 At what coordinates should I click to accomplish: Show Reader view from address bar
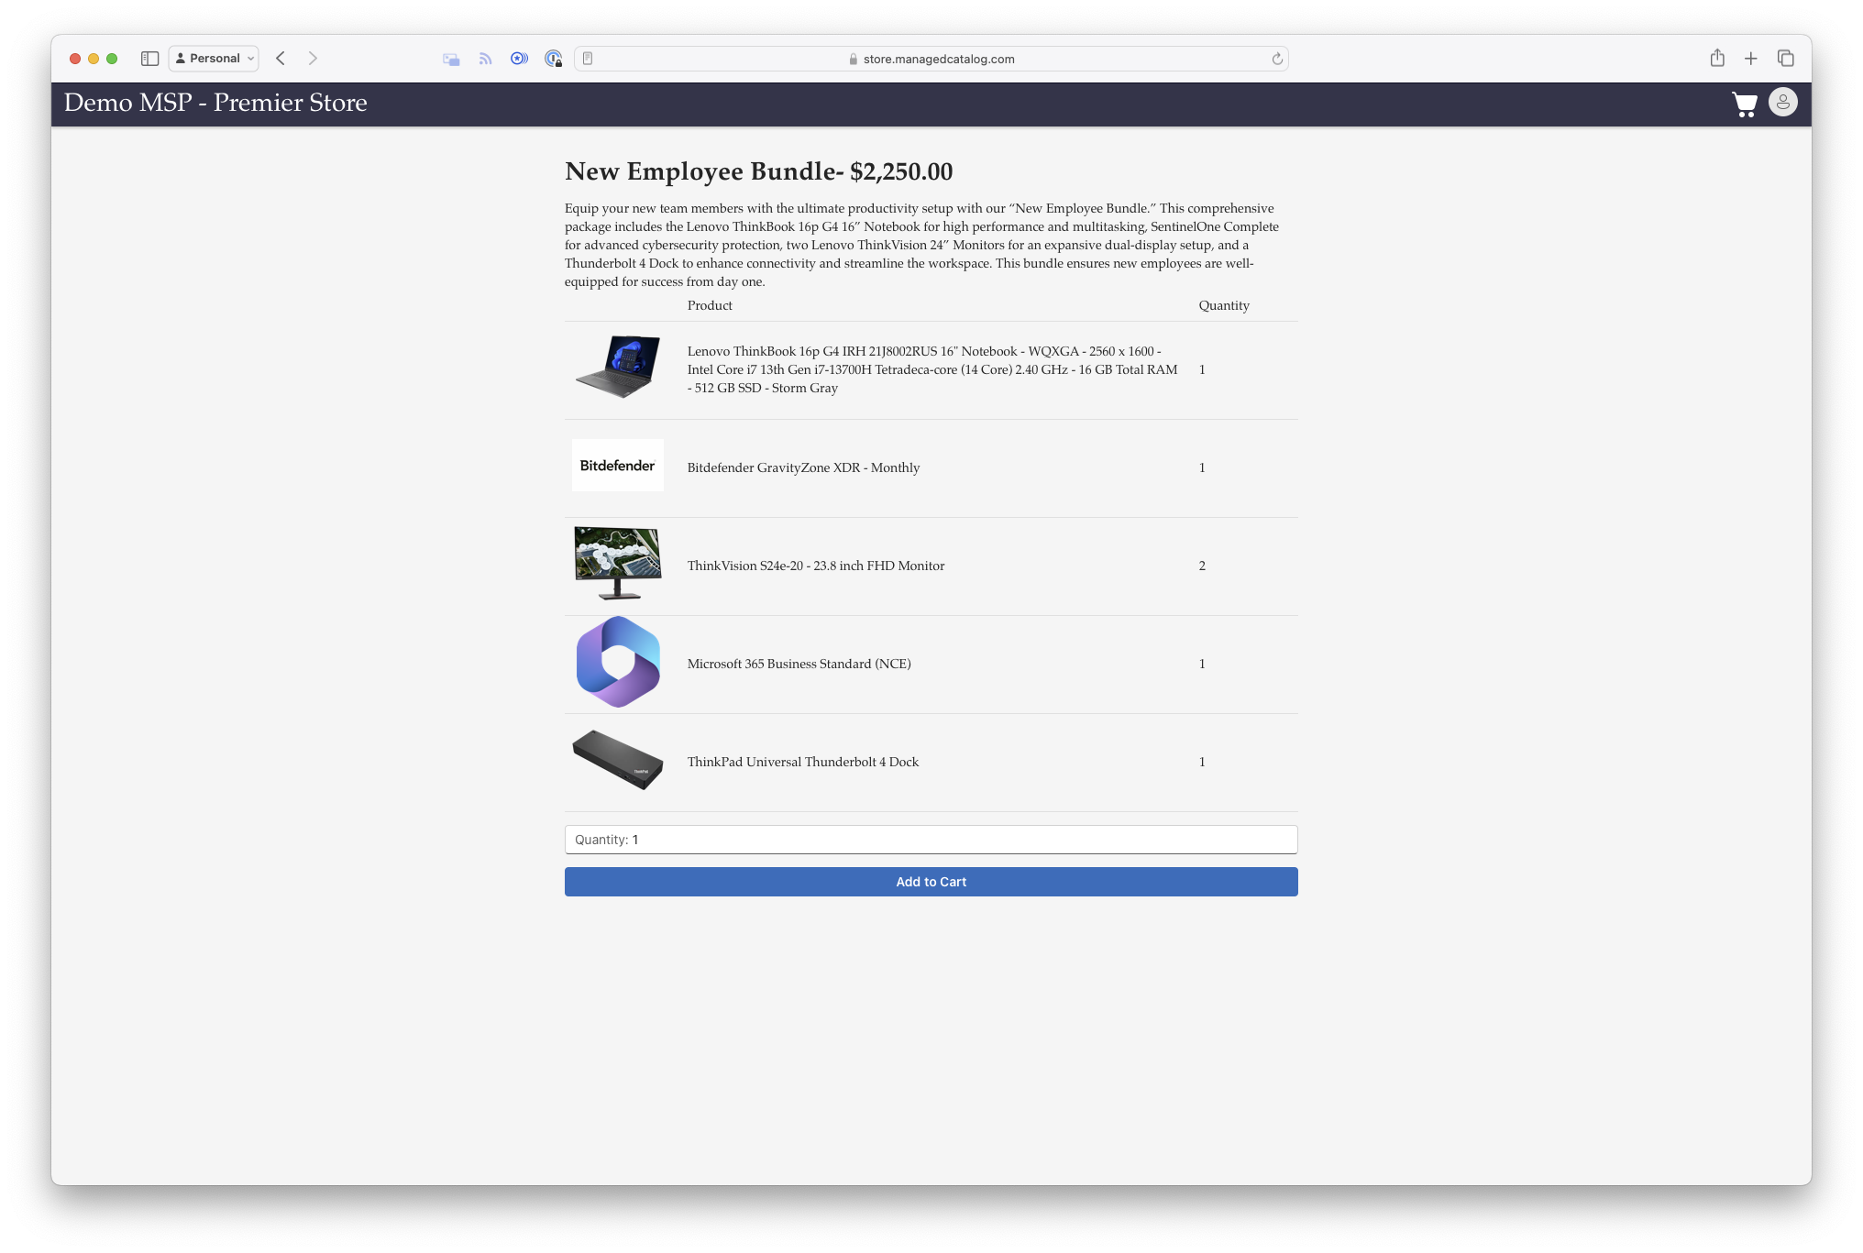[x=588, y=59]
